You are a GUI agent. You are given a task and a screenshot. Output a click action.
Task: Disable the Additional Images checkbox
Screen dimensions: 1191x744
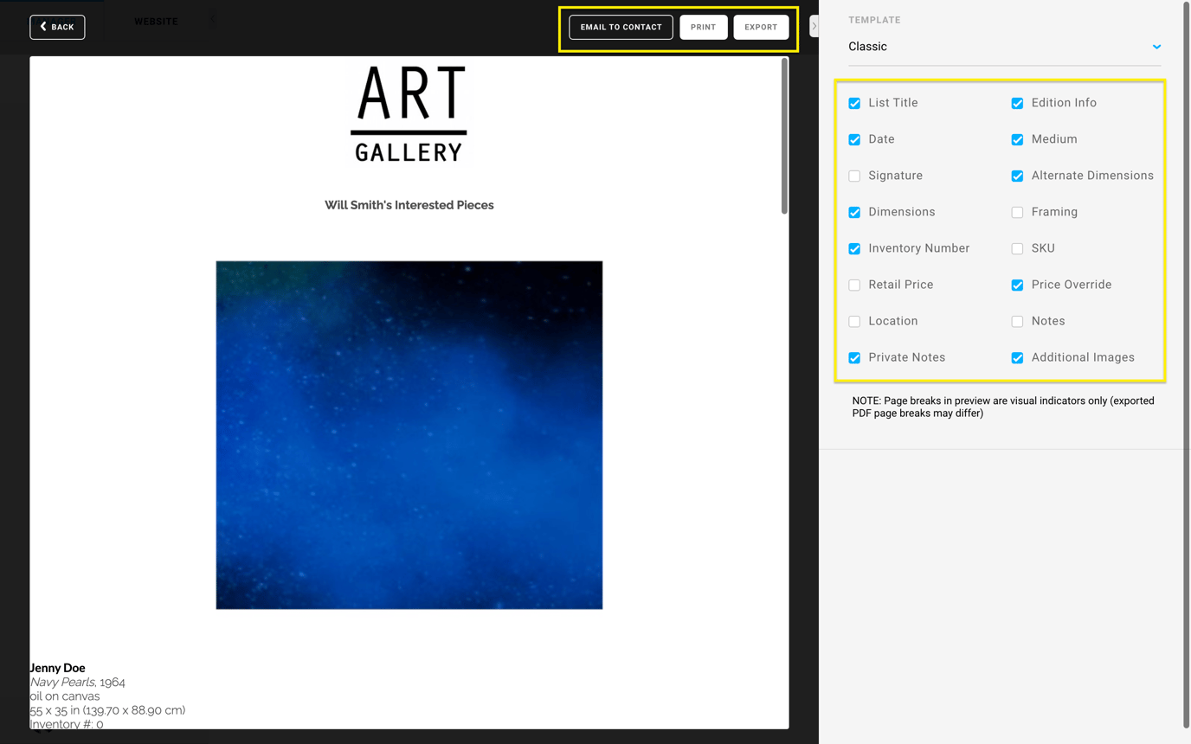coord(1017,357)
